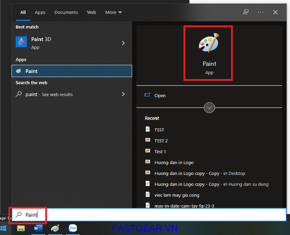290x235 pixels.
Task: Select the Paint app result
Action: [x=72, y=71]
